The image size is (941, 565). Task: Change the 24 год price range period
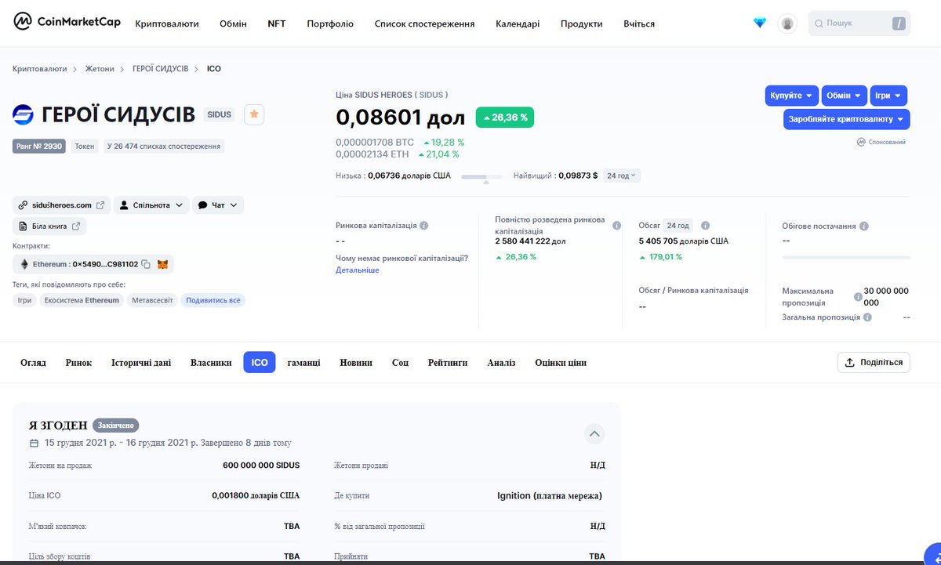click(622, 176)
